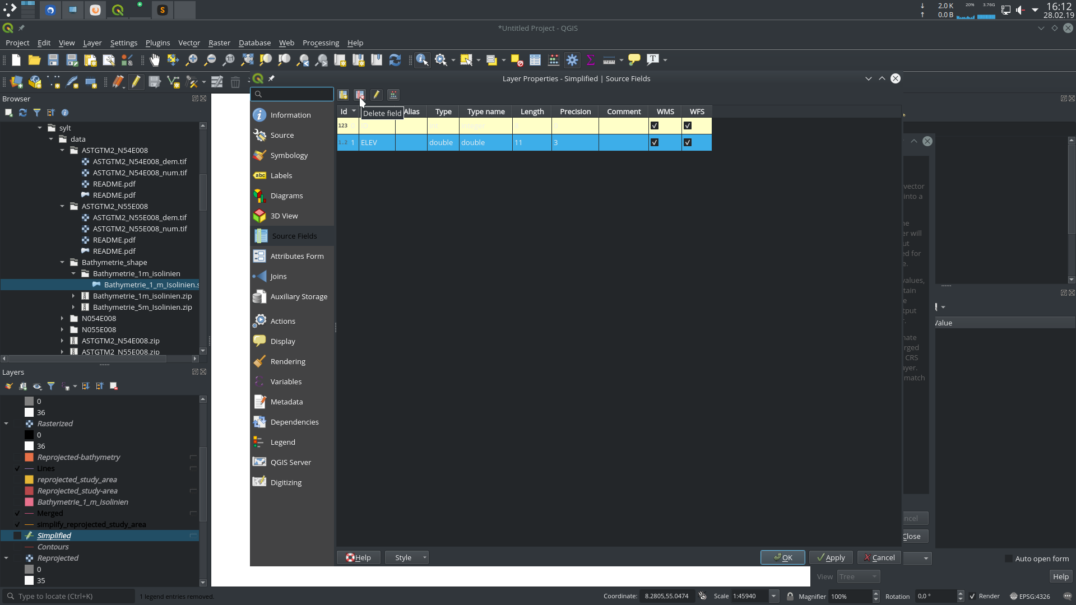Click the New field icon in toolbar
Viewport: 1076px width, 605px height.
tap(343, 95)
